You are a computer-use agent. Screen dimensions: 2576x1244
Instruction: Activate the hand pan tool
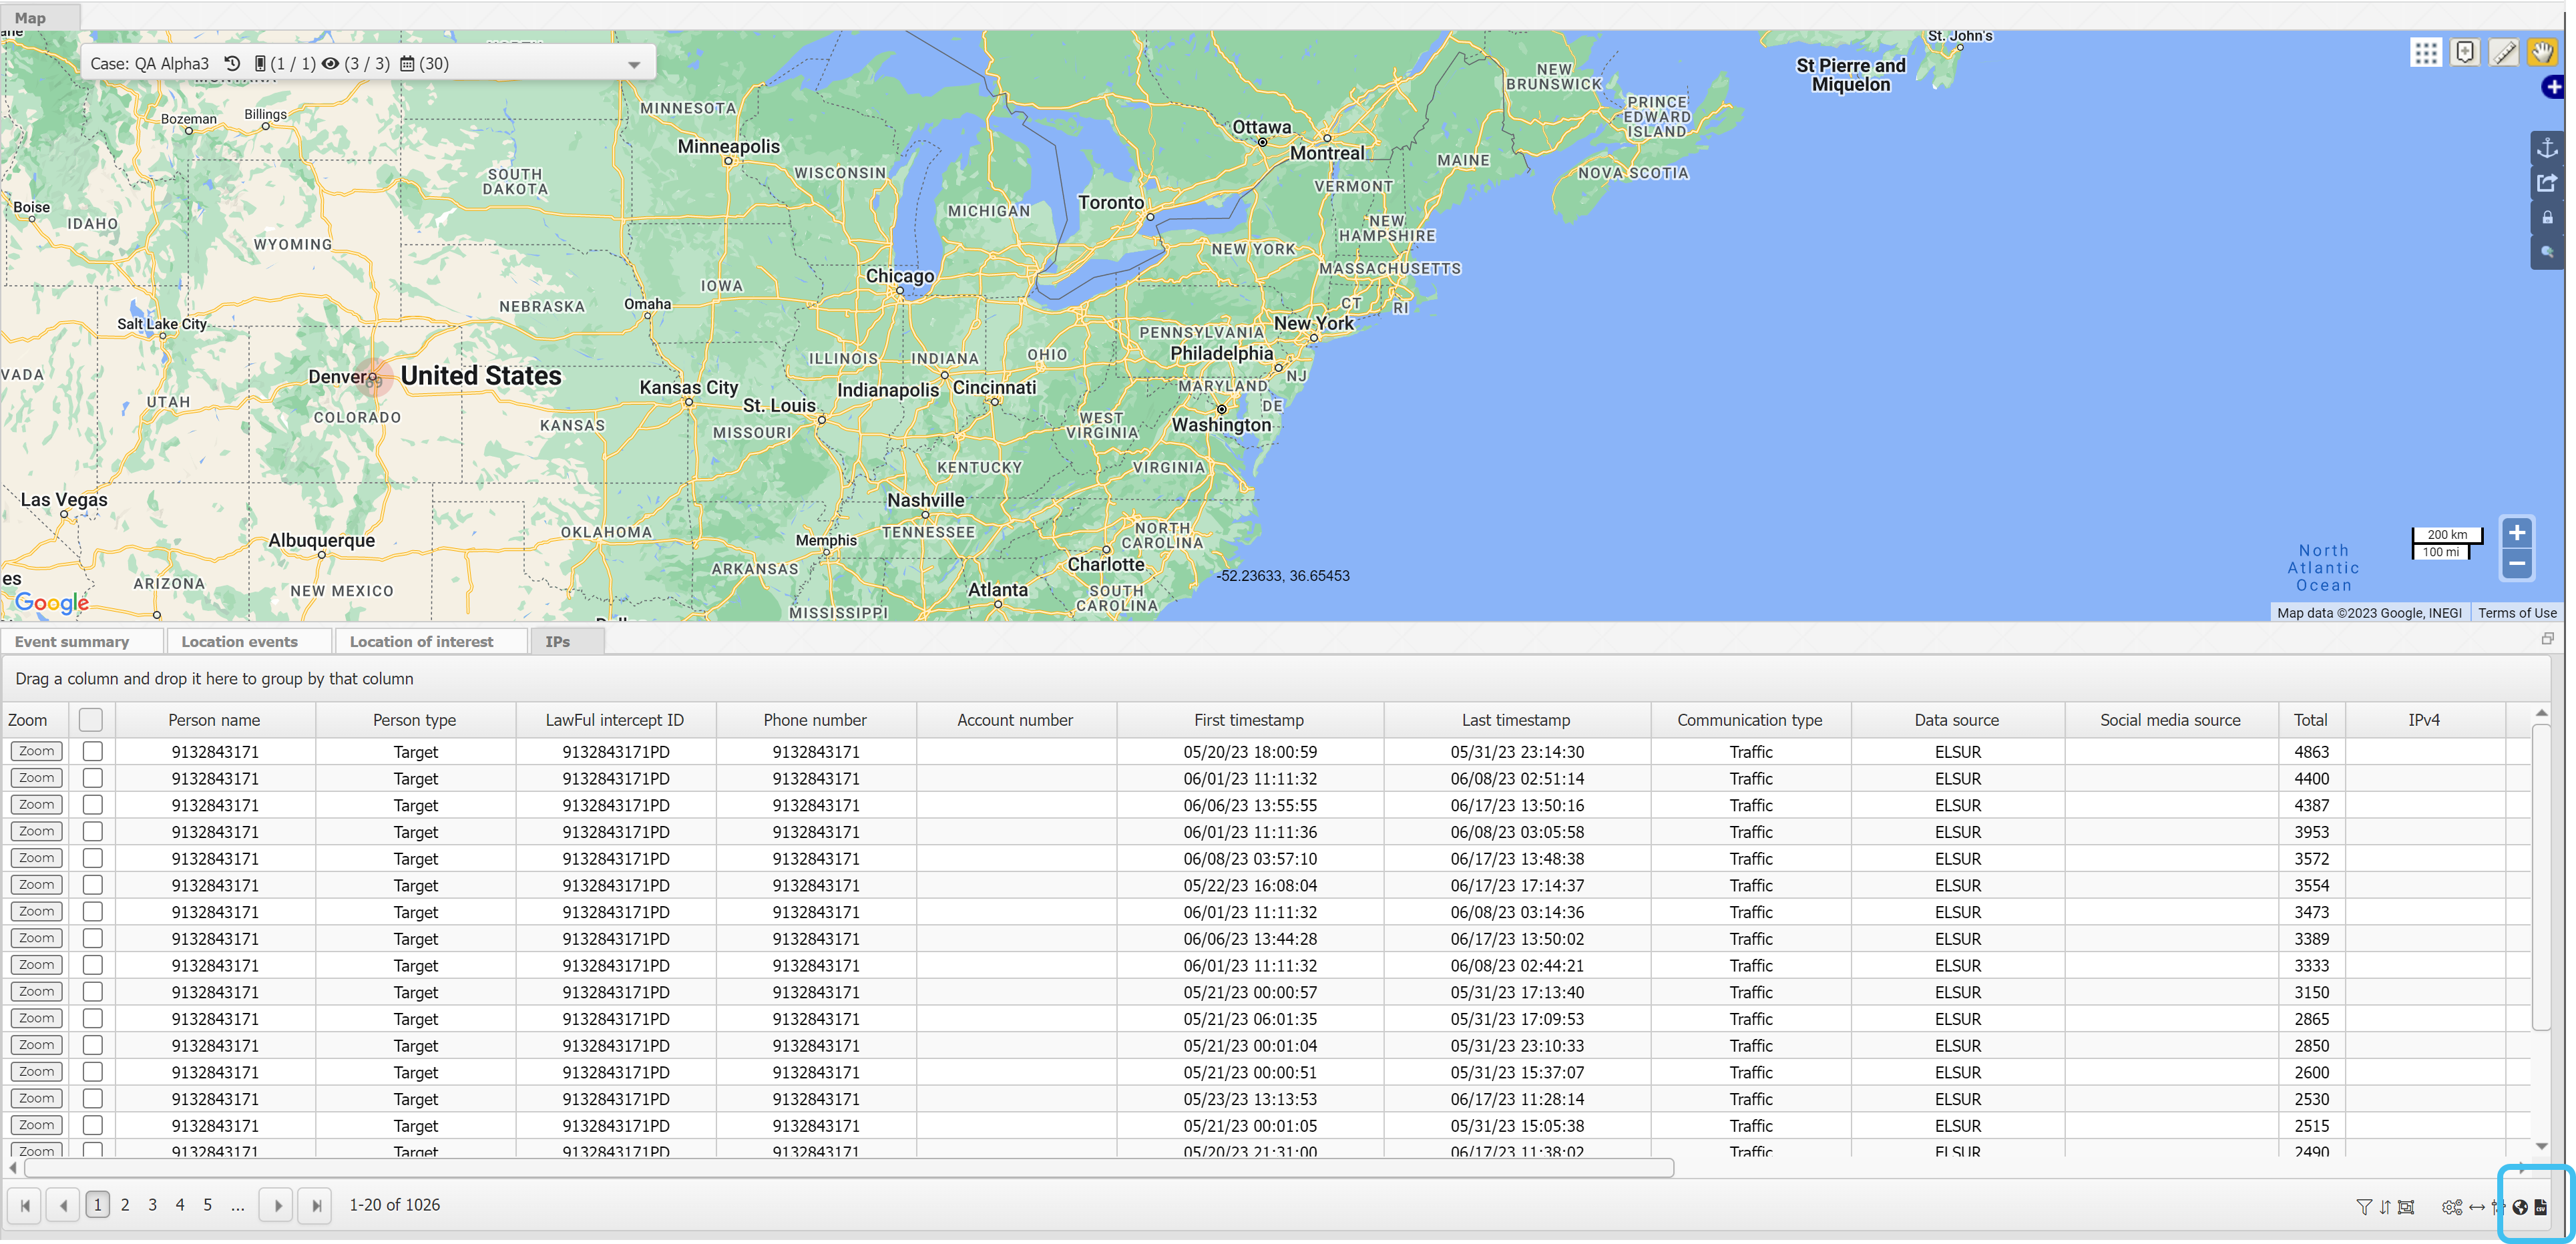click(x=2541, y=53)
